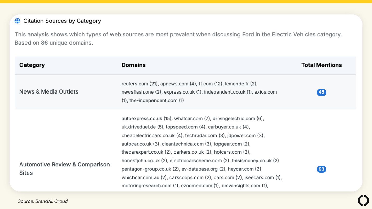Open the topgear.com (2) domain
This screenshot has width=372, height=209.
(231, 144)
